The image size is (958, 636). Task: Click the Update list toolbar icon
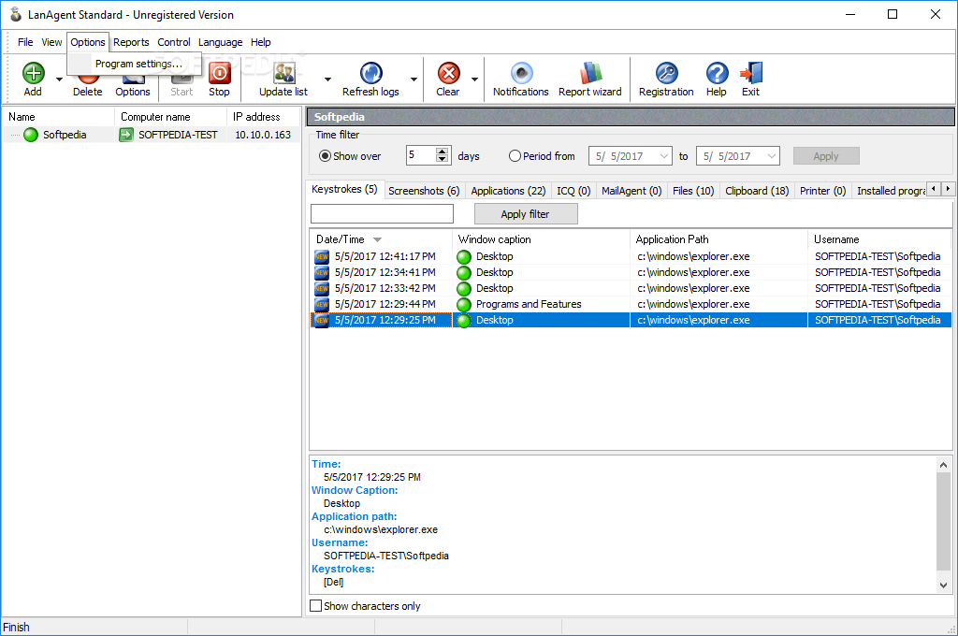(x=283, y=75)
